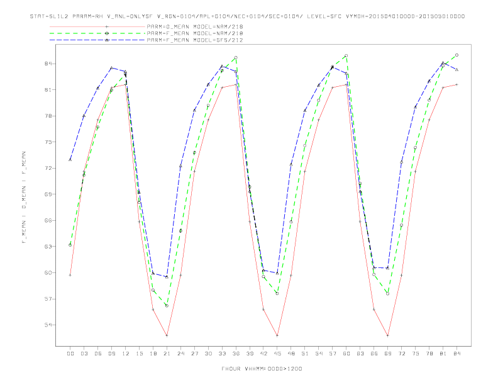This screenshot has width=498, height=385.
Task: Click green NAM circle marker at hour 45
Action: click(277, 294)
